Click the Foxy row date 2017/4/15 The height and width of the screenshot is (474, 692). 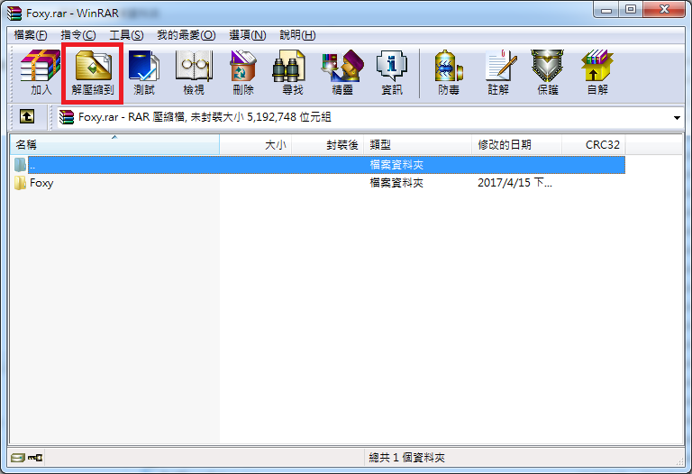click(514, 183)
